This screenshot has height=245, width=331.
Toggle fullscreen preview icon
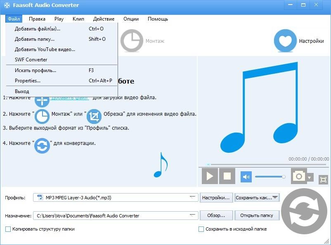pos(323,180)
